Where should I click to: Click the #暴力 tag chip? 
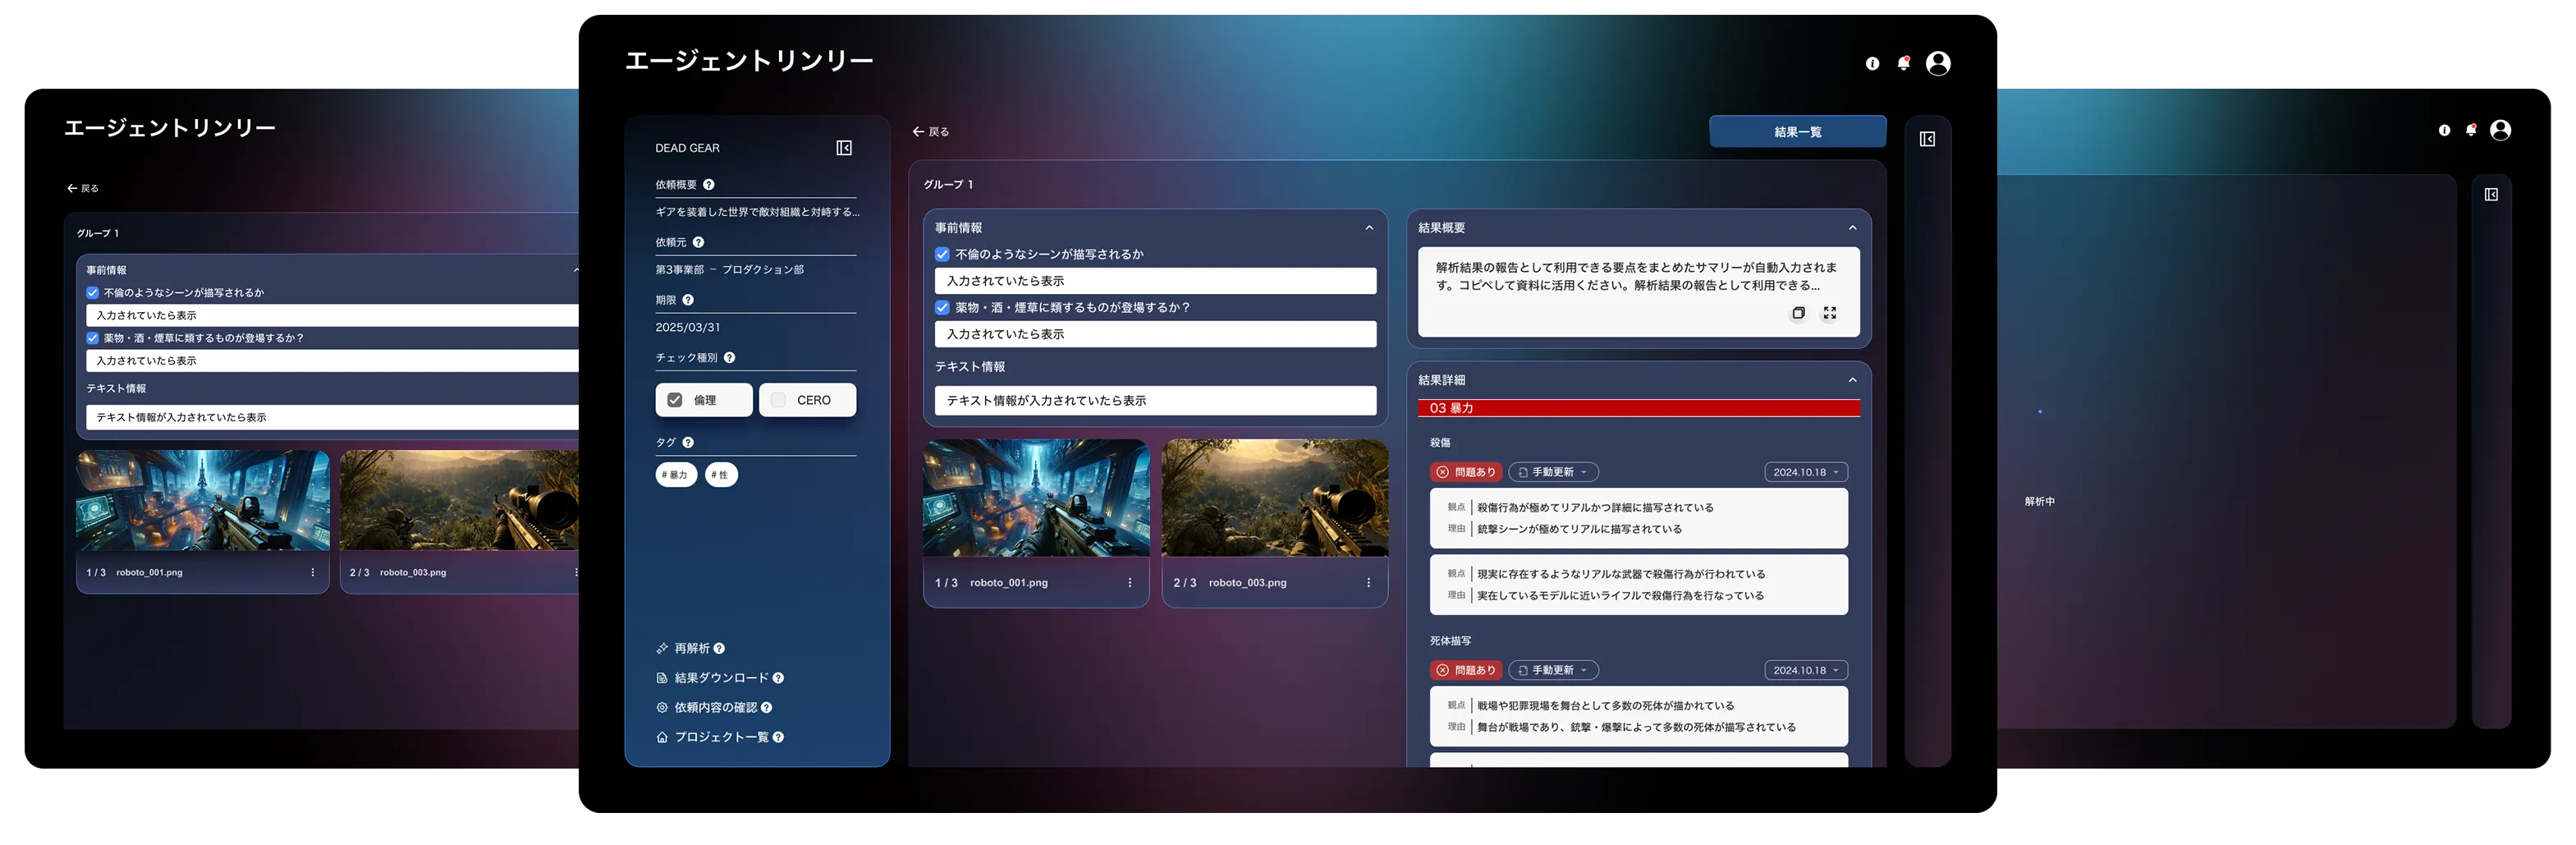coord(676,475)
